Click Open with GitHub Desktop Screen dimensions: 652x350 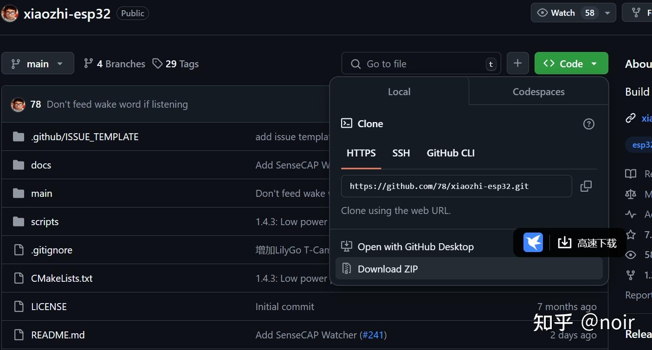pyautogui.click(x=415, y=247)
